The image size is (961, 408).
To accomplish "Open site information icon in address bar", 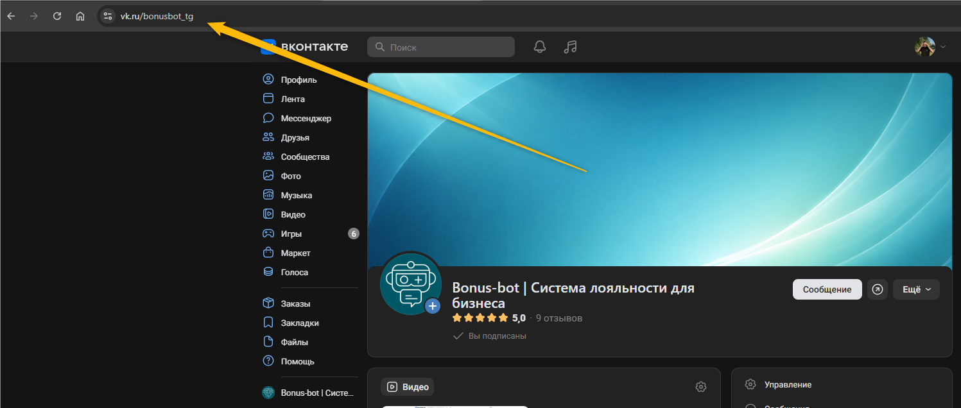I will pos(107,16).
